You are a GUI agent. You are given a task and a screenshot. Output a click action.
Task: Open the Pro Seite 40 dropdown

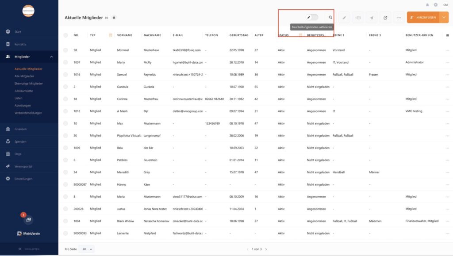(x=87, y=249)
